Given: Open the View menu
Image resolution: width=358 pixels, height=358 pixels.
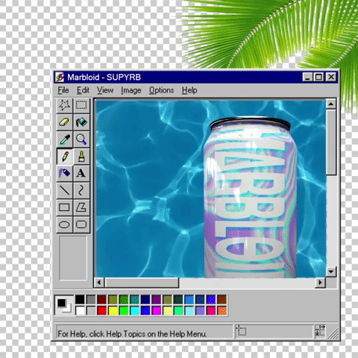Looking at the screenshot, I should tap(105, 90).
